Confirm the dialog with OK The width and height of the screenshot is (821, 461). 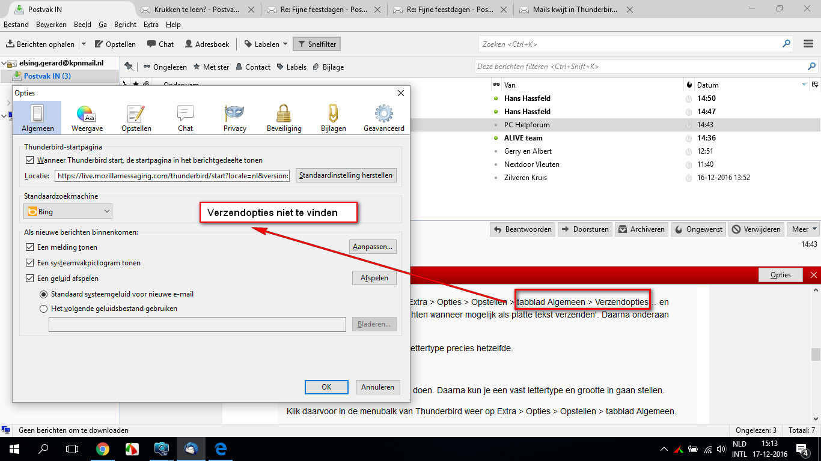[326, 387]
